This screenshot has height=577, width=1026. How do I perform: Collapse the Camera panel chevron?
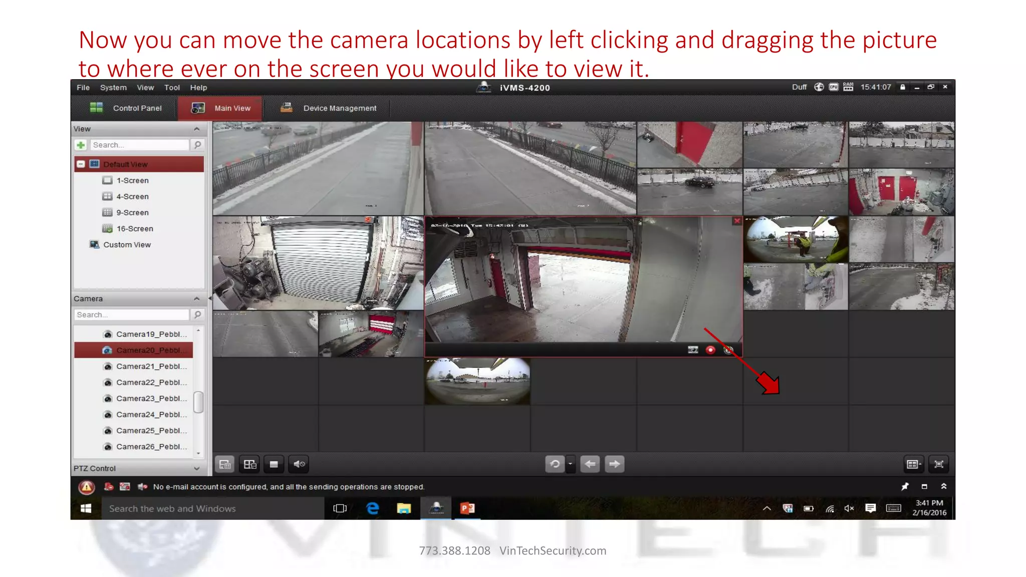(x=197, y=299)
